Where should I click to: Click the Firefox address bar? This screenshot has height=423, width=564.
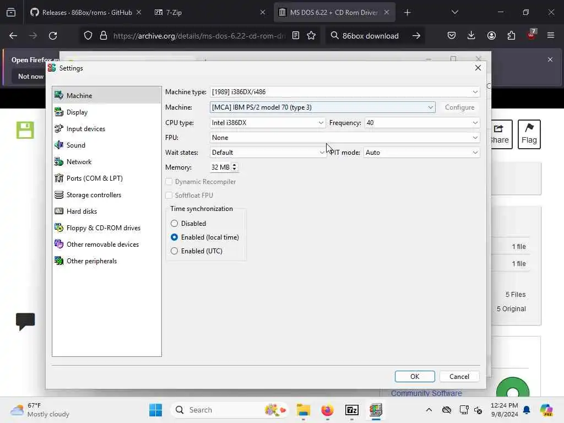[x=198, y=36]
